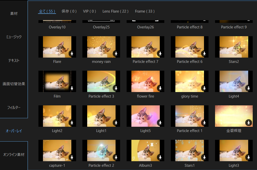
Task: Select the Particle effect 3 thumbnail
Action: point(101,81)
